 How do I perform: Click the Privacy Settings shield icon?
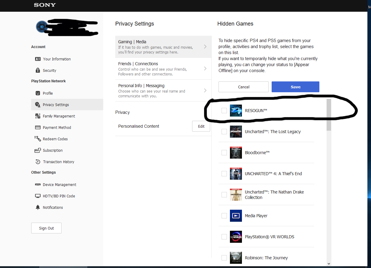click(x=38, y=105)
